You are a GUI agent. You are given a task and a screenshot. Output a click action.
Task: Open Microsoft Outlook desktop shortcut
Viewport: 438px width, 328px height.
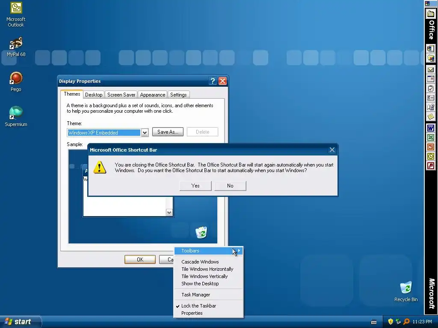[16, 14]
